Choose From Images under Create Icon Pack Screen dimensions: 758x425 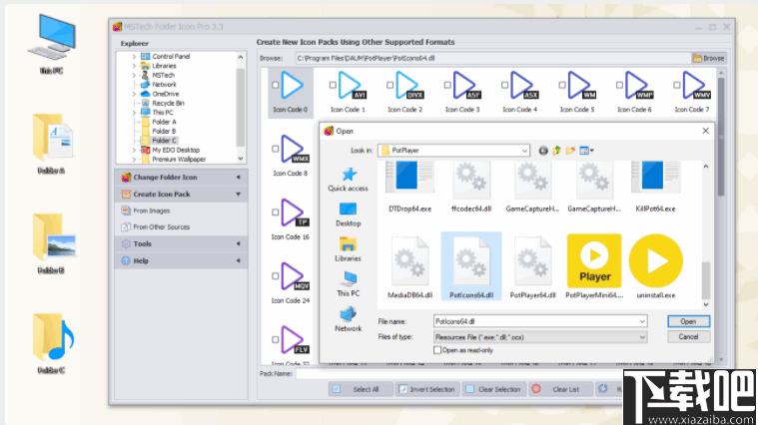152,211
